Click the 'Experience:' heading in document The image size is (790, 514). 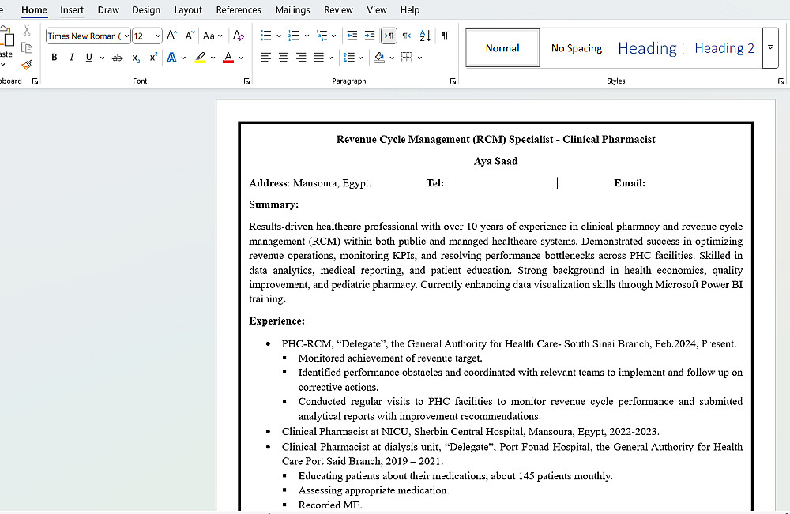[x=276, y=321]
